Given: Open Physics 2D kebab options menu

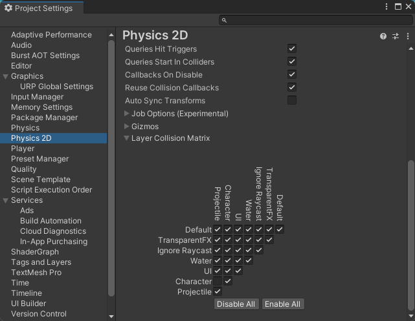Looking at the screenshot, I should point(408,36).
